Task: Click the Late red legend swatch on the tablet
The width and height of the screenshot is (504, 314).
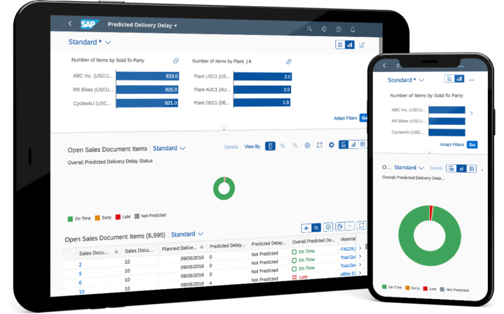Action: click(x=118, y=217)
